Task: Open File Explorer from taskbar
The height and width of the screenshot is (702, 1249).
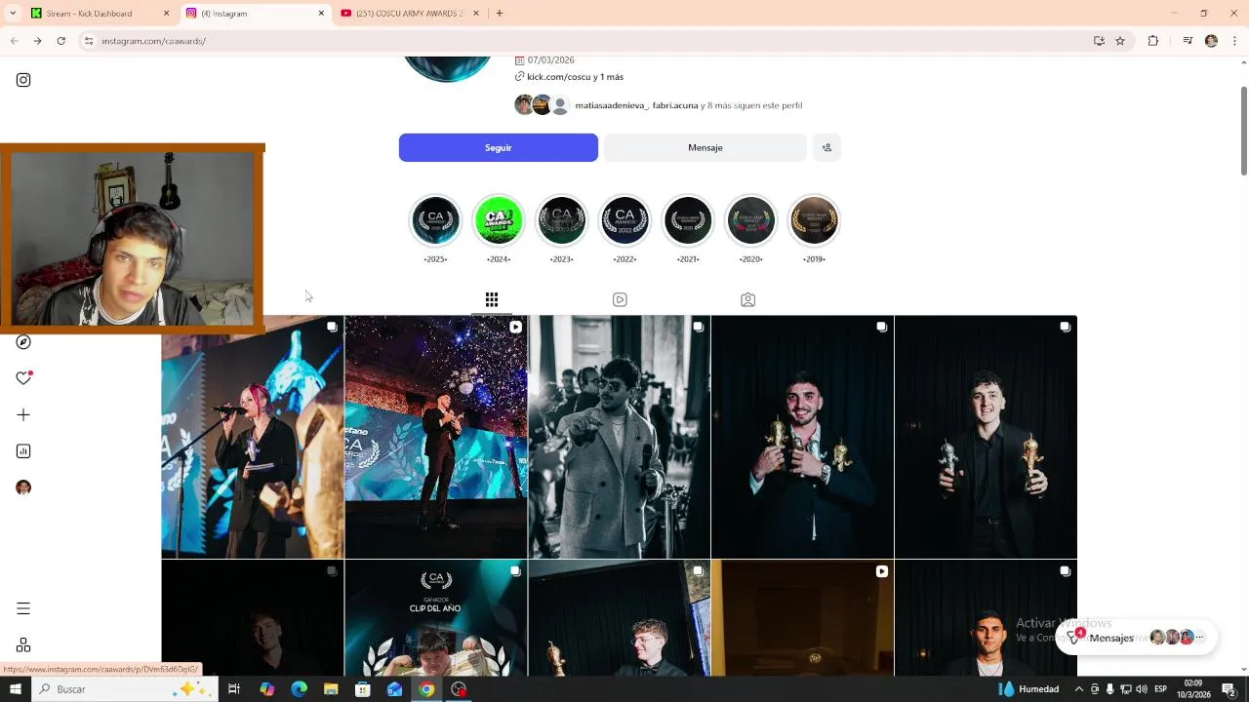Action: coord(331,689)
